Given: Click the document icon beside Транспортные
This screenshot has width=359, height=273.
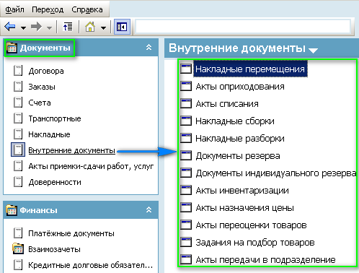Looking at the screenshot, I should (18, 118).
